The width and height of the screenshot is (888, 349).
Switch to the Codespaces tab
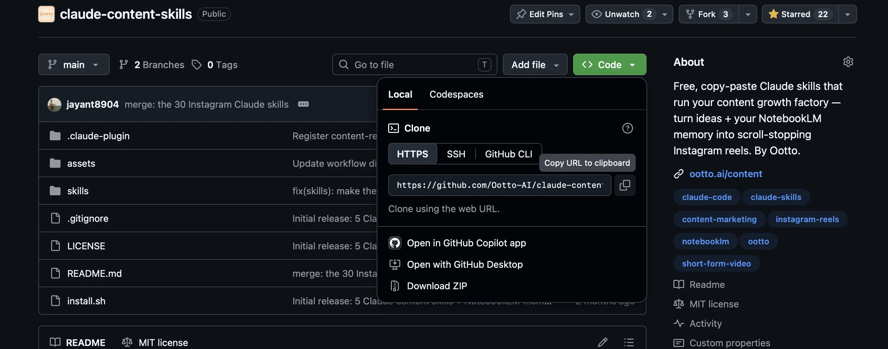(456, 95)
